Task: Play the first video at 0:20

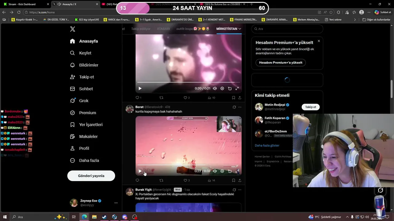Action: point(140,88)
